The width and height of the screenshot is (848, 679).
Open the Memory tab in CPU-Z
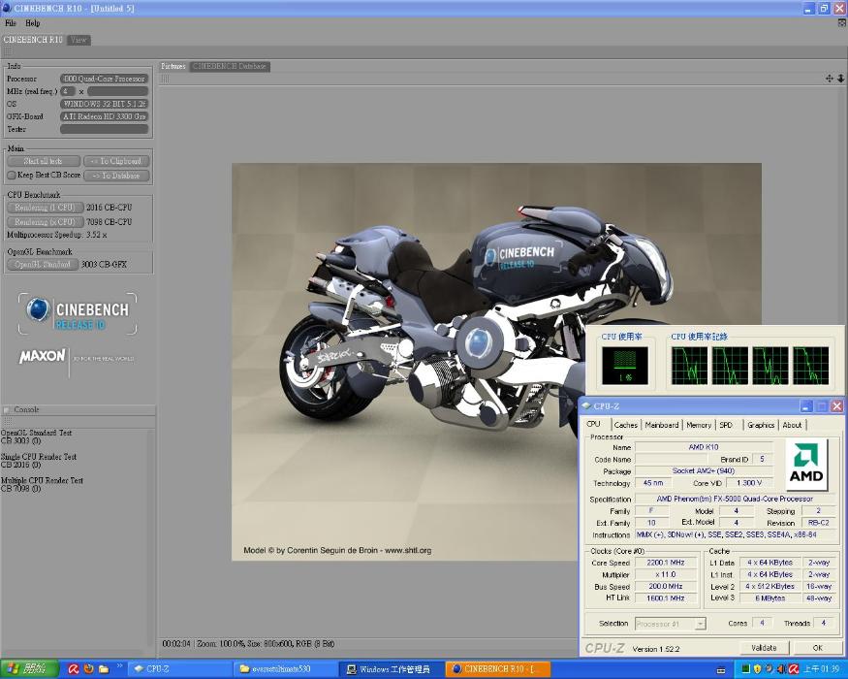pyautogui.click(x=699, y=425)
